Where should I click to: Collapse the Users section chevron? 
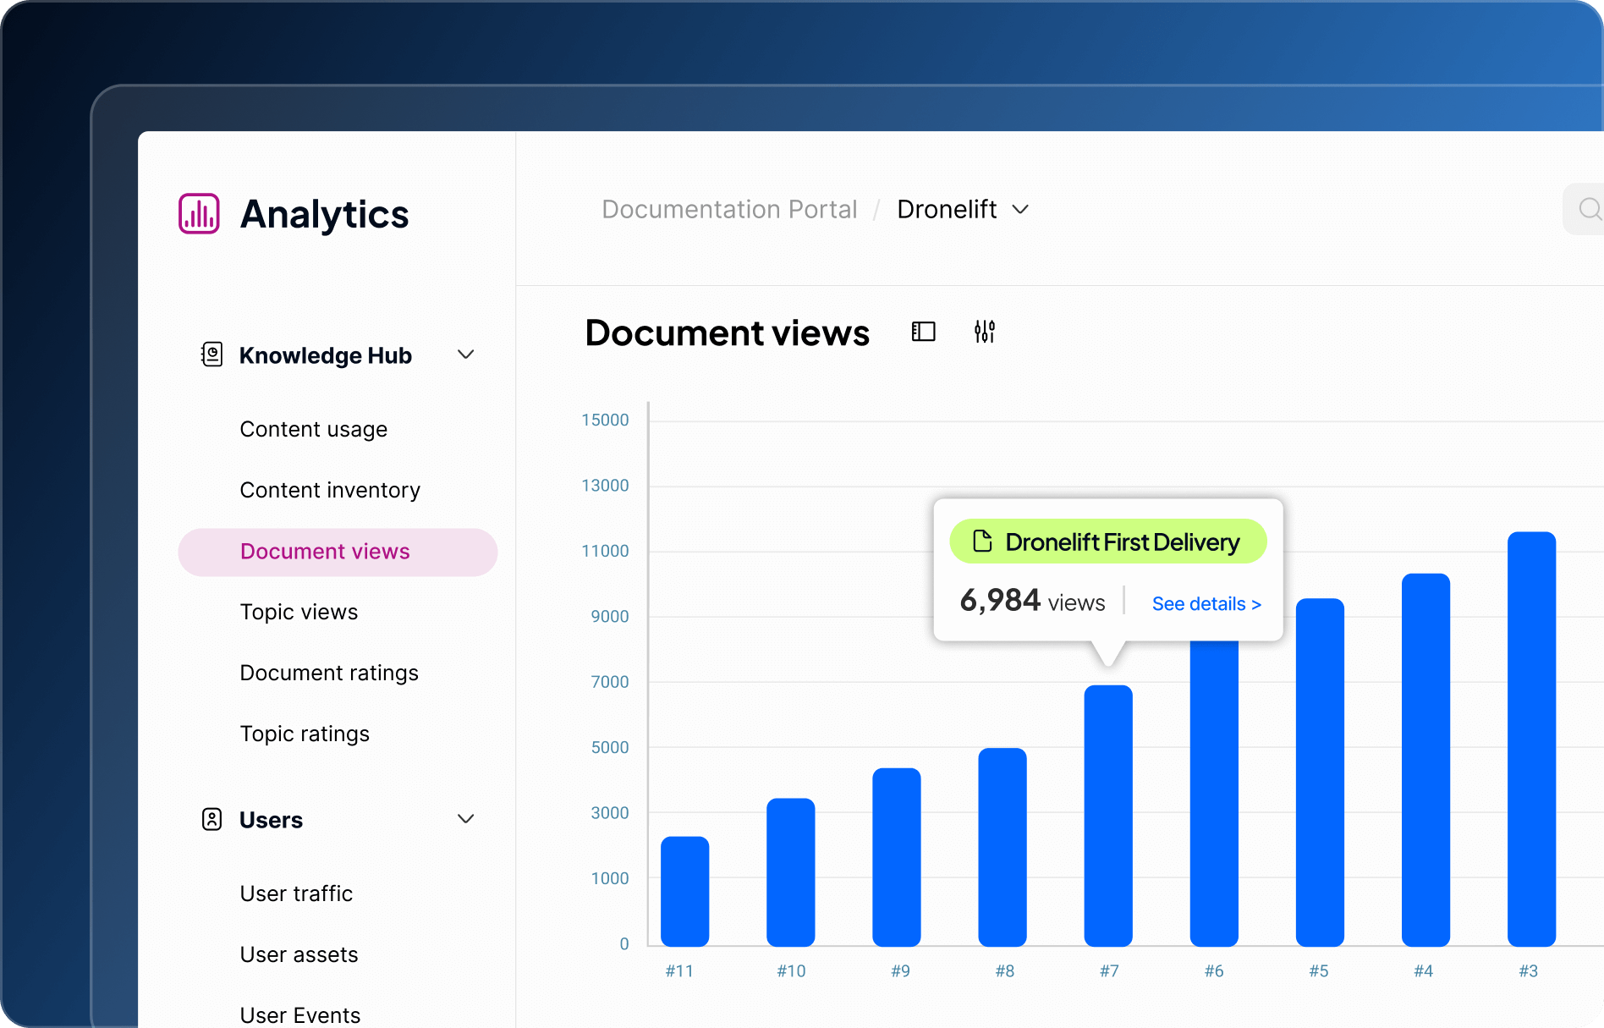465,819
